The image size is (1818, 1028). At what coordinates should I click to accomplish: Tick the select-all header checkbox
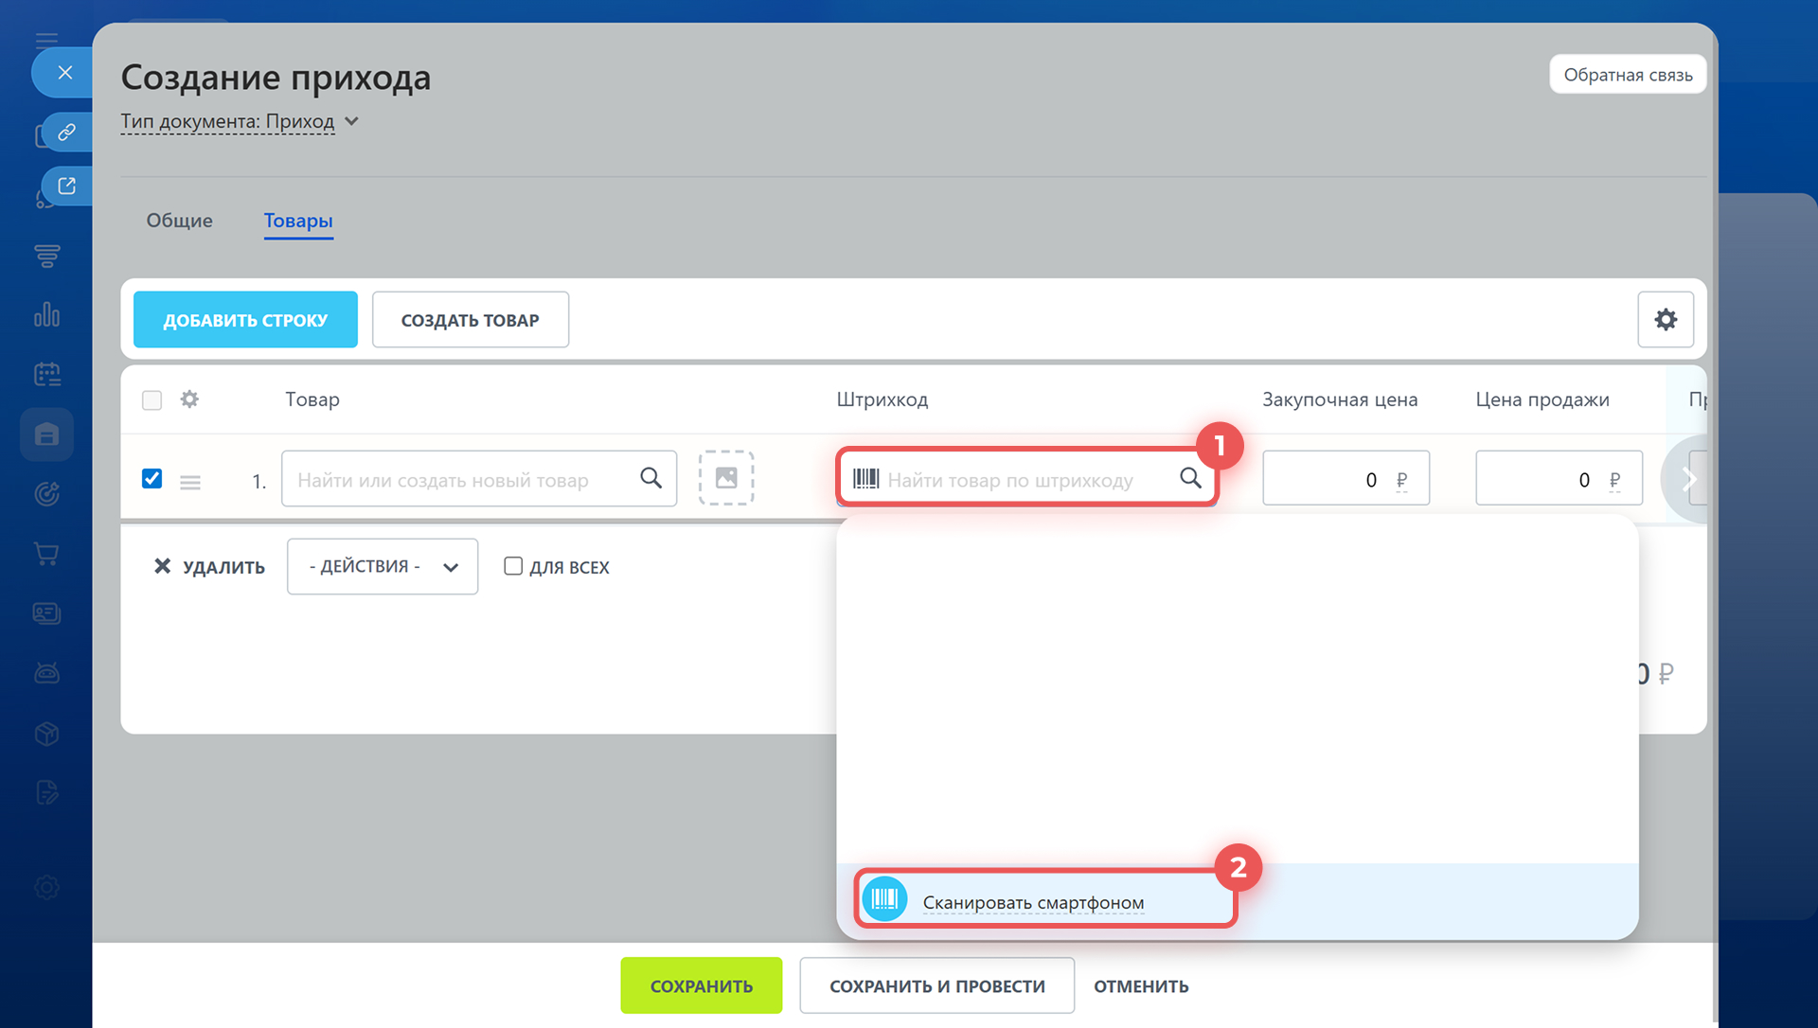(151, 400)
